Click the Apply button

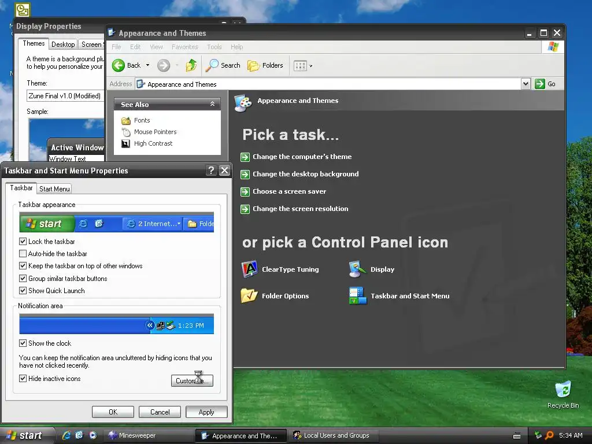pyautogui.click(x=206, y=412)
